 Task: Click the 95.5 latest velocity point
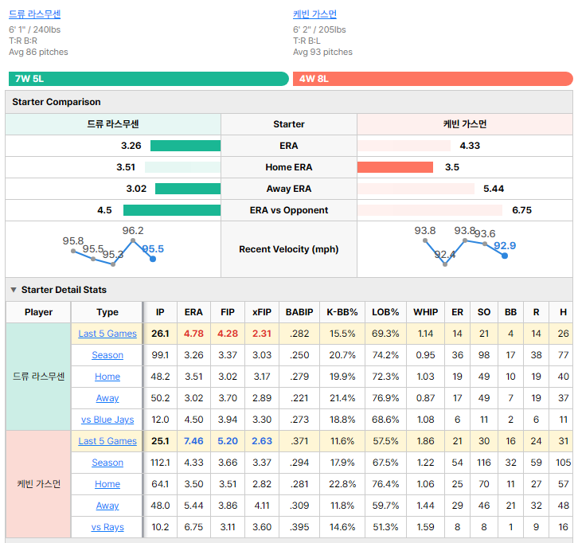pyautogui.click(x=153, y=259)
